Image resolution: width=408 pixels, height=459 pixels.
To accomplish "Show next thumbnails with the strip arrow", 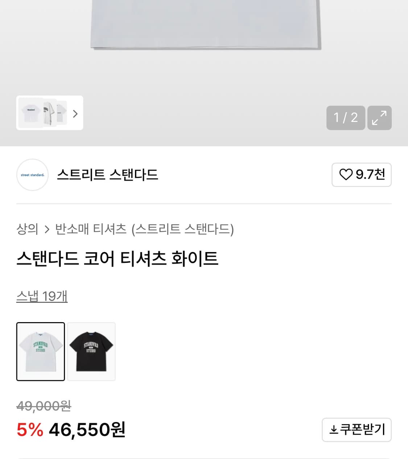I will click(75, 114).
